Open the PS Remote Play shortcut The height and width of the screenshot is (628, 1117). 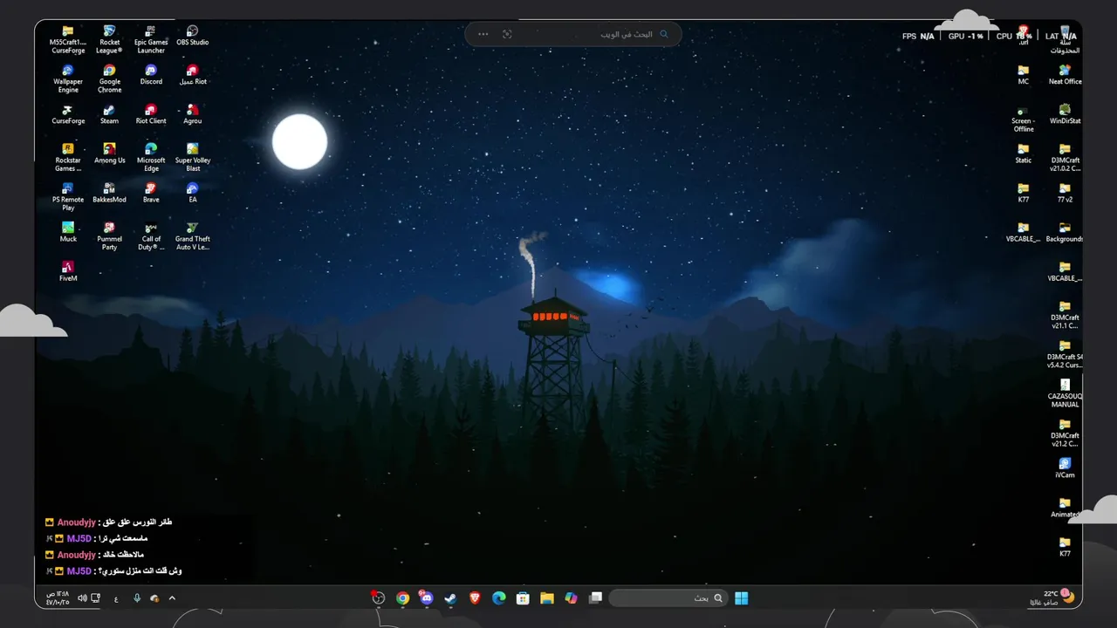click(x=68, y=197)
